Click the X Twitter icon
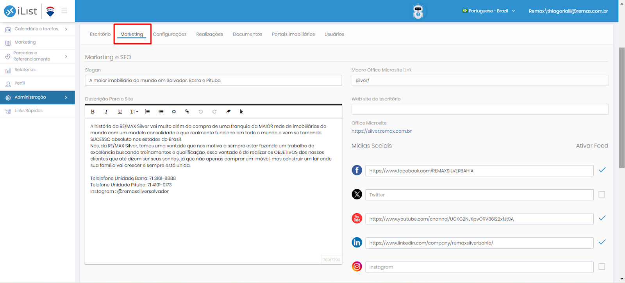Image resolution: width=625 pixels, height=283 pixels. 357,194
